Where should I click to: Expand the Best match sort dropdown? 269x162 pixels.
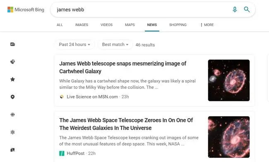(x=115, y=45)
